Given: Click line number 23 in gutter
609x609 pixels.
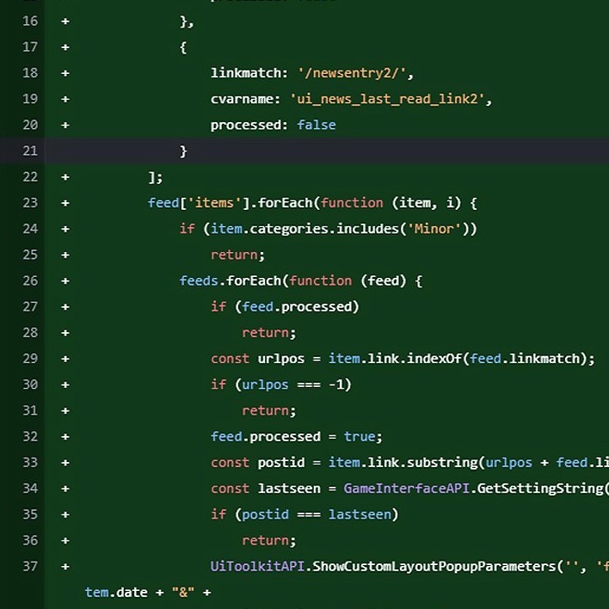Looking at the screenshot, I should [x=30, y=203].
